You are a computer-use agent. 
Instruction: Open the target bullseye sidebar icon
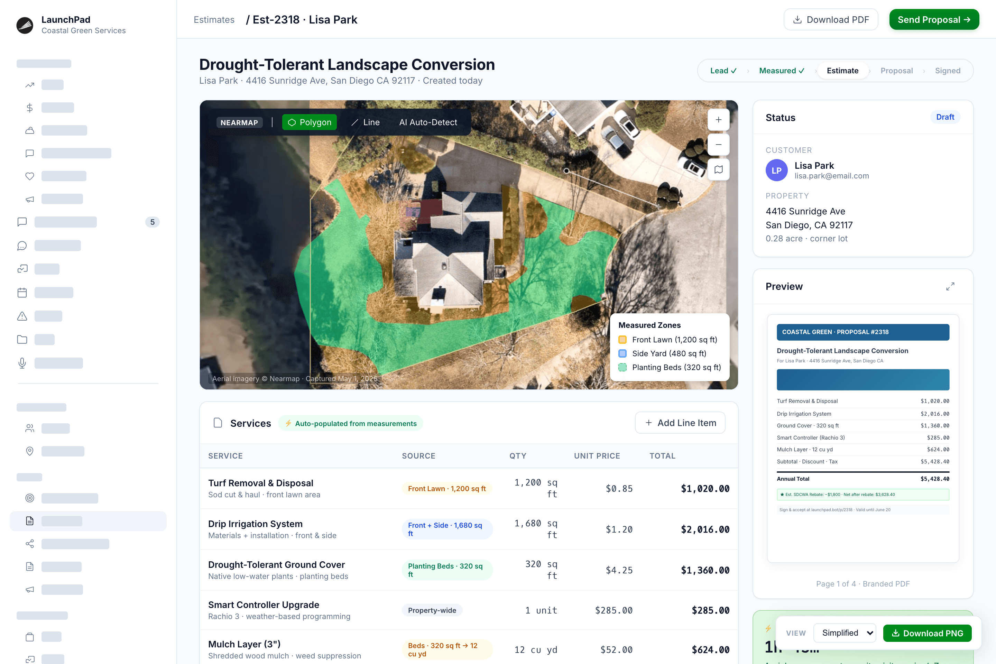pos(30,498)
